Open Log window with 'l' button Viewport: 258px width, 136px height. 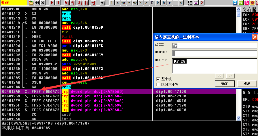112,3
